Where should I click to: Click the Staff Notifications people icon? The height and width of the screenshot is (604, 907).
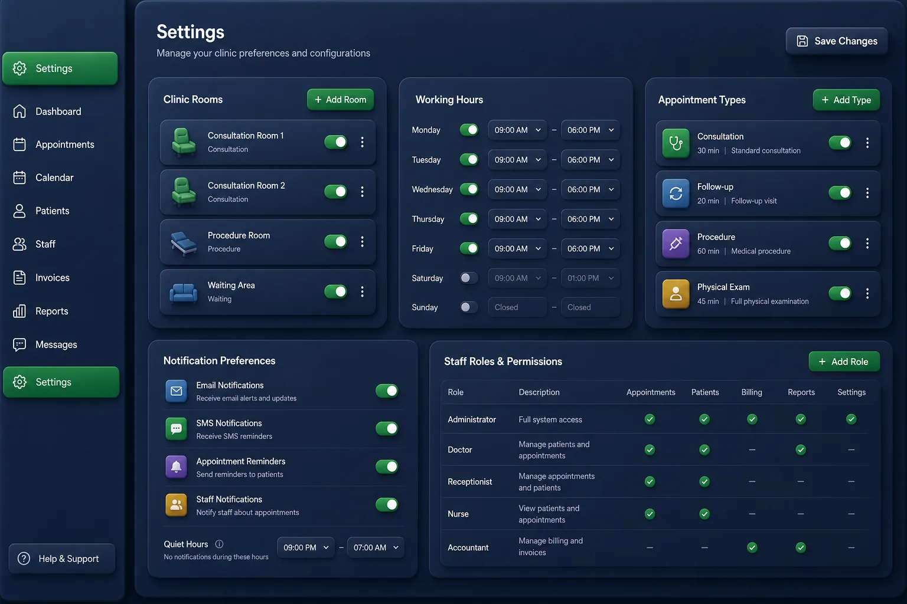pyautogui.click(x=176, y=505)
